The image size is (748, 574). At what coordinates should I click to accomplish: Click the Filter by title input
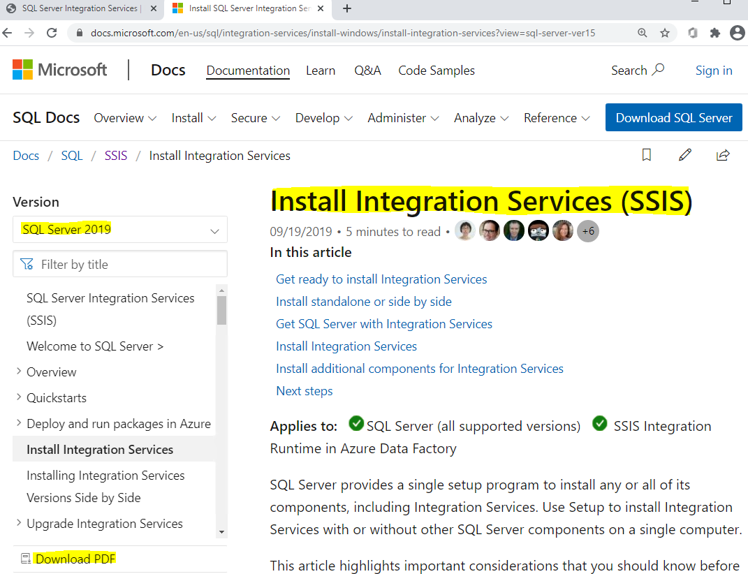pyautogui.click(x=119, y=264)
